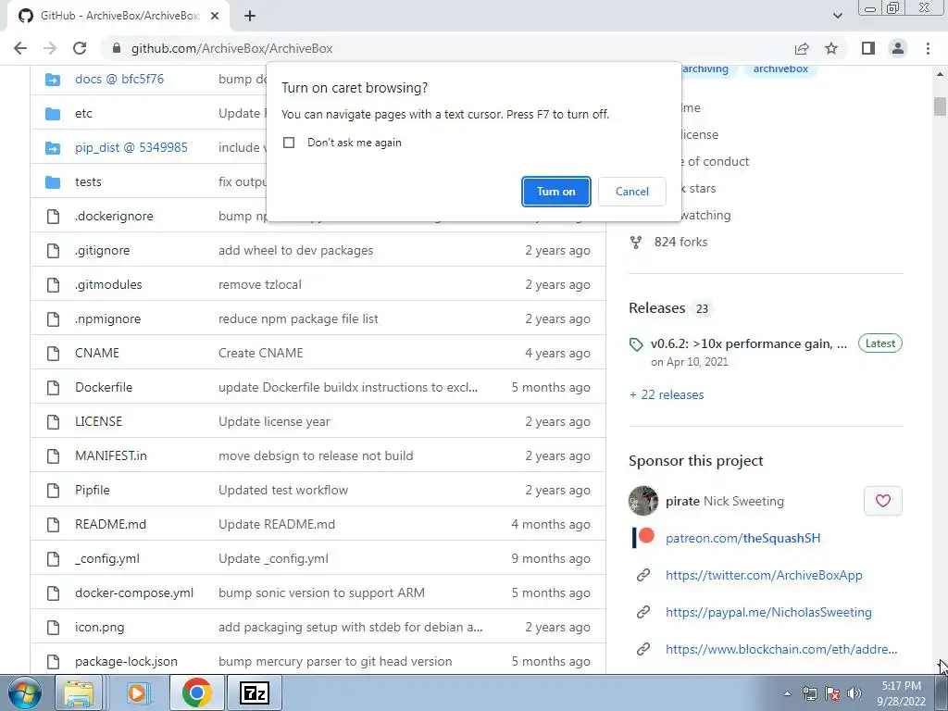Open the patreon.com/theSquashSH link
This screenshot has height=711, width=948.
(x=743, y=538)
